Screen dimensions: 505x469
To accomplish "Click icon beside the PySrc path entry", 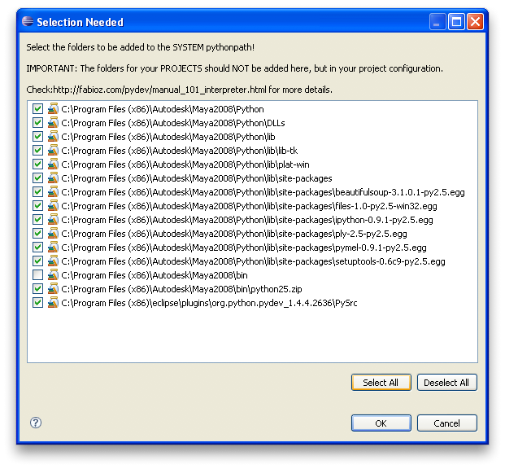I will pyautogui.click(x=53, y=303).
